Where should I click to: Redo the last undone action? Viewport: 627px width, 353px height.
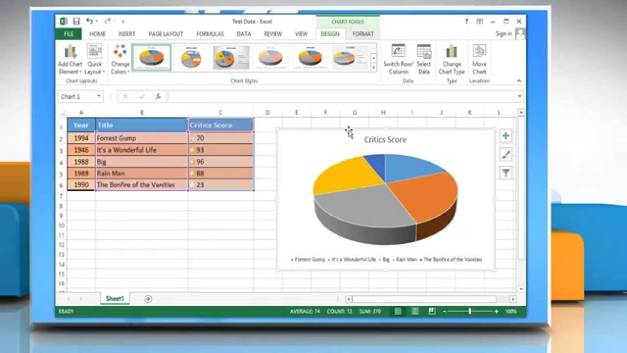tap(107, 21)
